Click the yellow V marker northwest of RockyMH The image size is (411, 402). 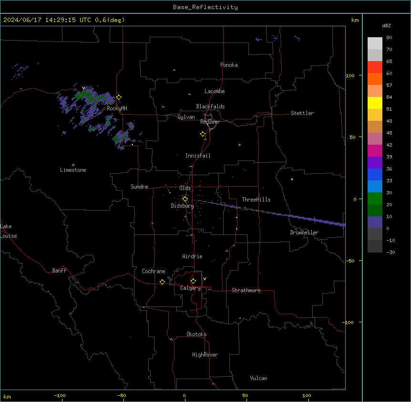(x=83, y=88)
